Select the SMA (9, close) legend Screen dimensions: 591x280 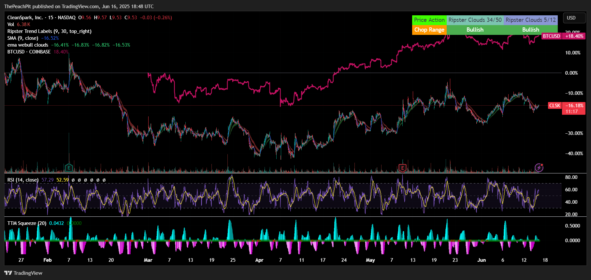tap(23, 38)
